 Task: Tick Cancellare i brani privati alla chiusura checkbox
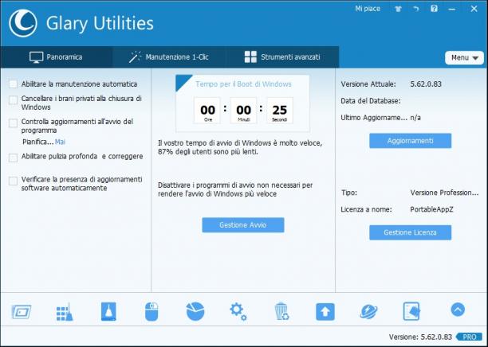pyautogui.click(x=13, y=100)
